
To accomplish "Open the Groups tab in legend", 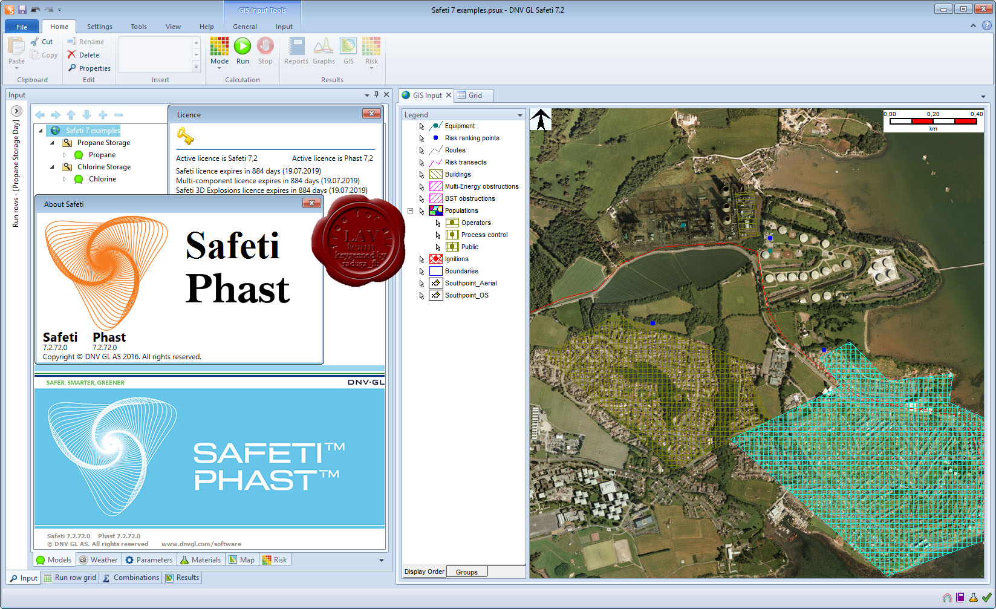I will [x=466, y=572].
